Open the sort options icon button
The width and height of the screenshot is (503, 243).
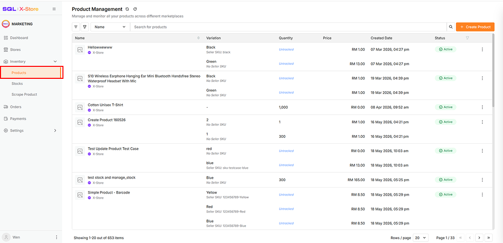tap(76, 27)
